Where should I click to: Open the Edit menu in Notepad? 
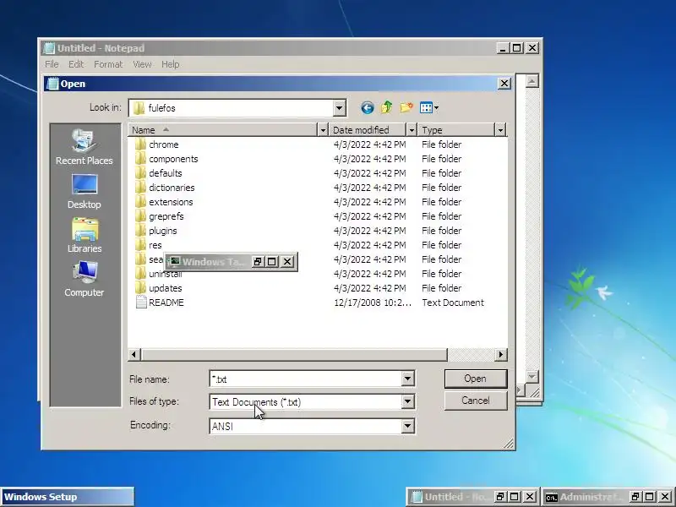pyautogui.click(x=76, y=64)
